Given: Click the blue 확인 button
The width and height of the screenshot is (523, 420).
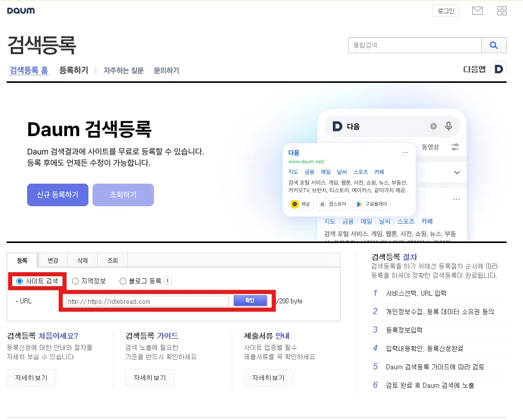Looking at the screenshot, I should (250, 300).
